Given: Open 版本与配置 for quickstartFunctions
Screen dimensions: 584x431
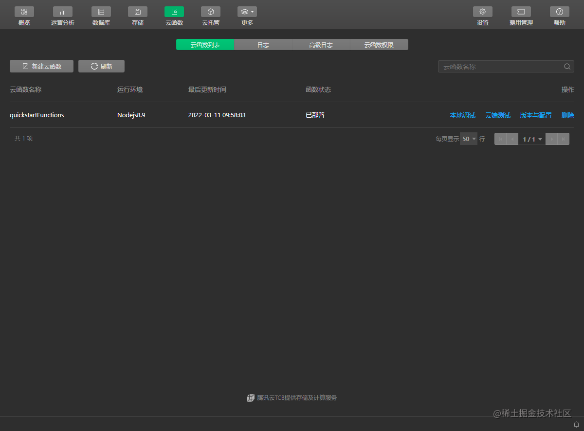Looking at the screenshot, I should [x=536, y=115].
